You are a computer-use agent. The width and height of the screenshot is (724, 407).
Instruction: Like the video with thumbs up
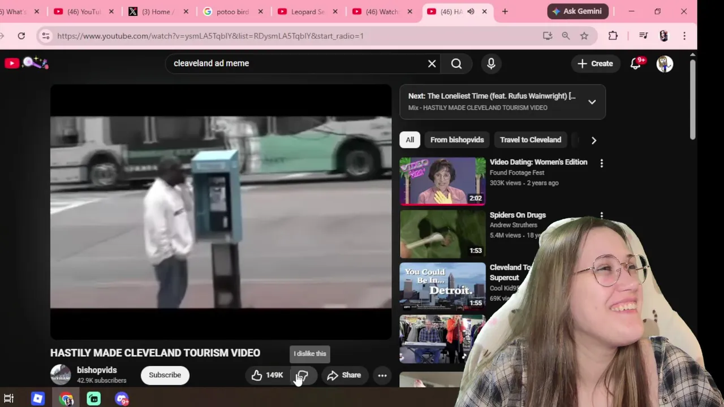pos(257,375)
